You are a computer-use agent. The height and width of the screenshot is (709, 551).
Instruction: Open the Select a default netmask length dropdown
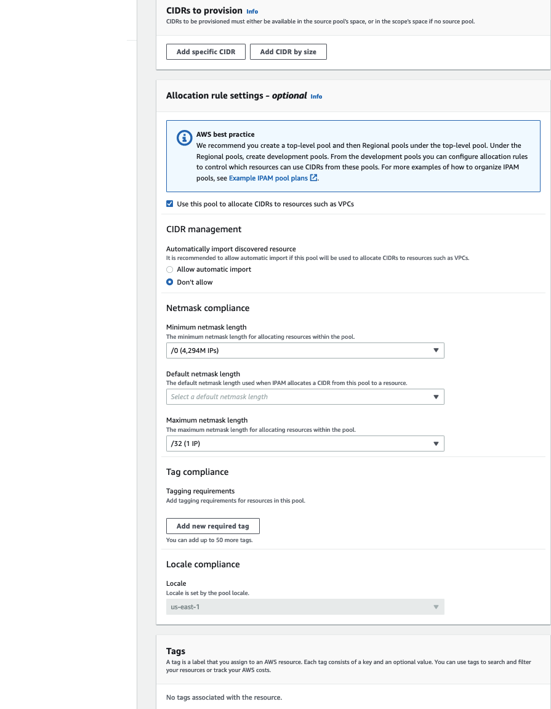pyautogui.click(x=305, y=397)
